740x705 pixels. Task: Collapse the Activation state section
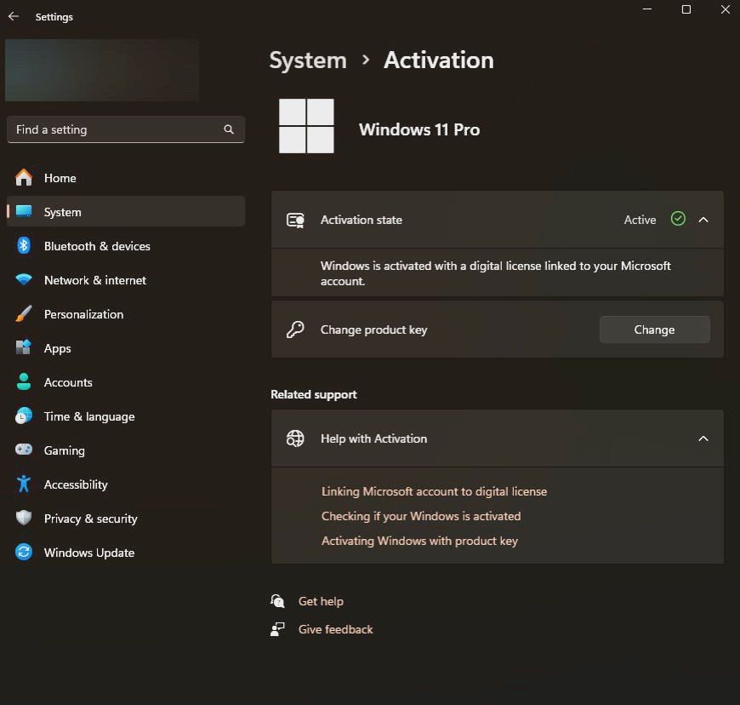click(x=703, y=220)
